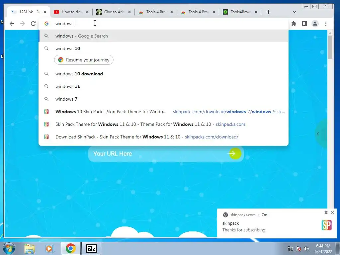Select the 'windows 11' suggestion
340x255 pixels.
[163, 86]
